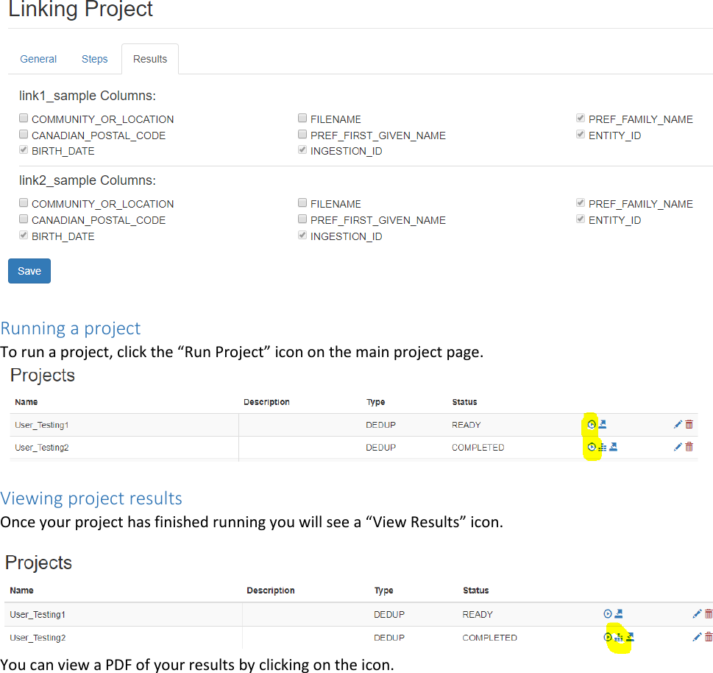
Task: Uncheck INGESTION_ID under link1_sample Columns
Action: pos(302,149)
